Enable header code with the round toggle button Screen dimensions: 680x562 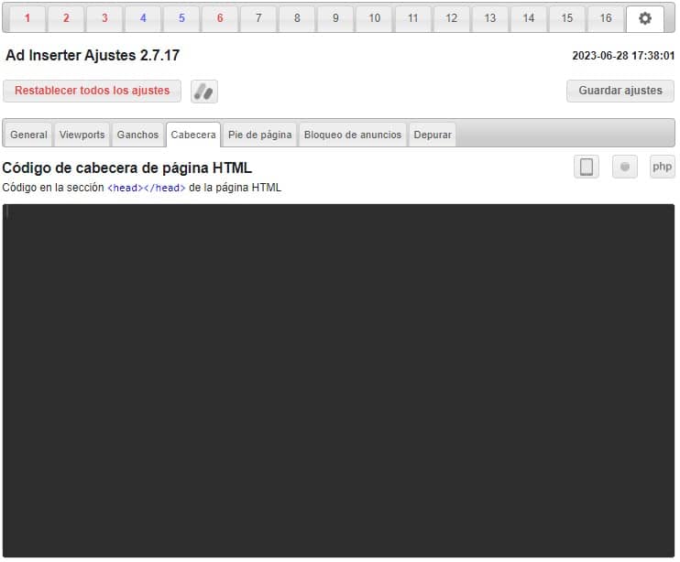624,167
